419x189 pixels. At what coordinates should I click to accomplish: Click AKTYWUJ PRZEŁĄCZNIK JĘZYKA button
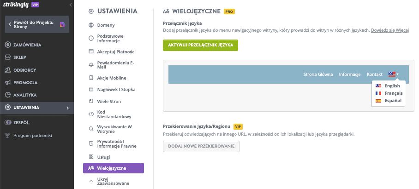click(x=200, y=45)
